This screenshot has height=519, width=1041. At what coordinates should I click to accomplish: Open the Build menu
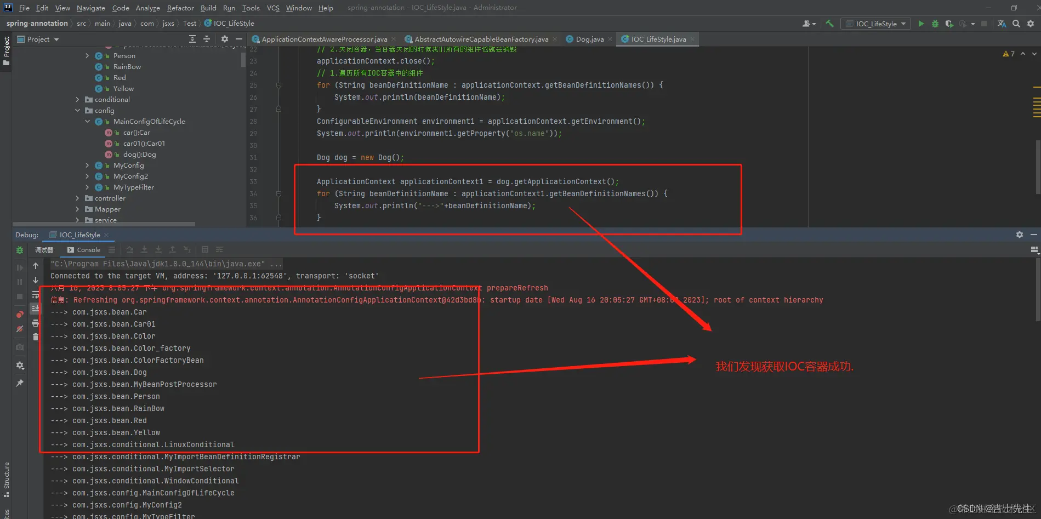pos(208,8)
